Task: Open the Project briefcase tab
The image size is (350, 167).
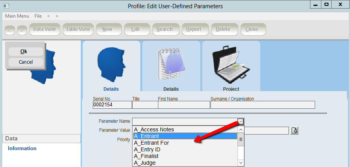Action: click(231, 65)
